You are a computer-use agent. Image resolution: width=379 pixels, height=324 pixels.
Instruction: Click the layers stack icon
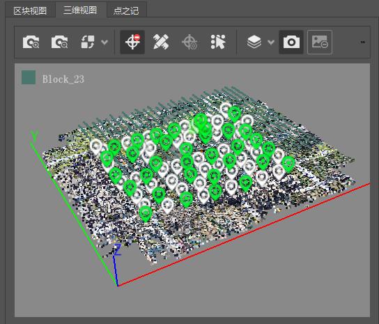coord(254,42)
